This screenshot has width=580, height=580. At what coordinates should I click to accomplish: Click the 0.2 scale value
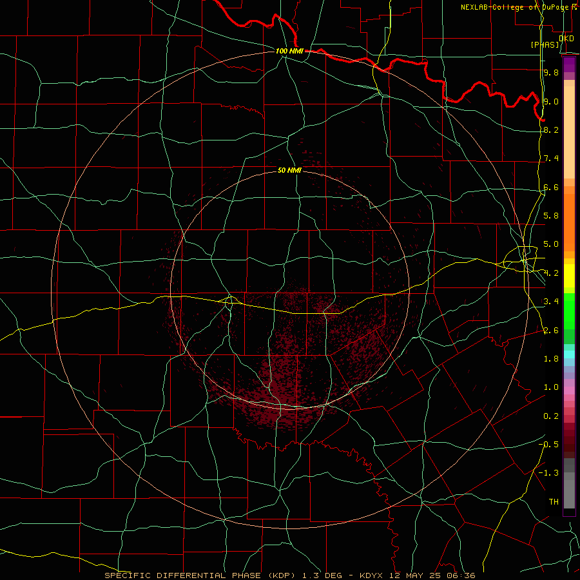pos(551,416)
